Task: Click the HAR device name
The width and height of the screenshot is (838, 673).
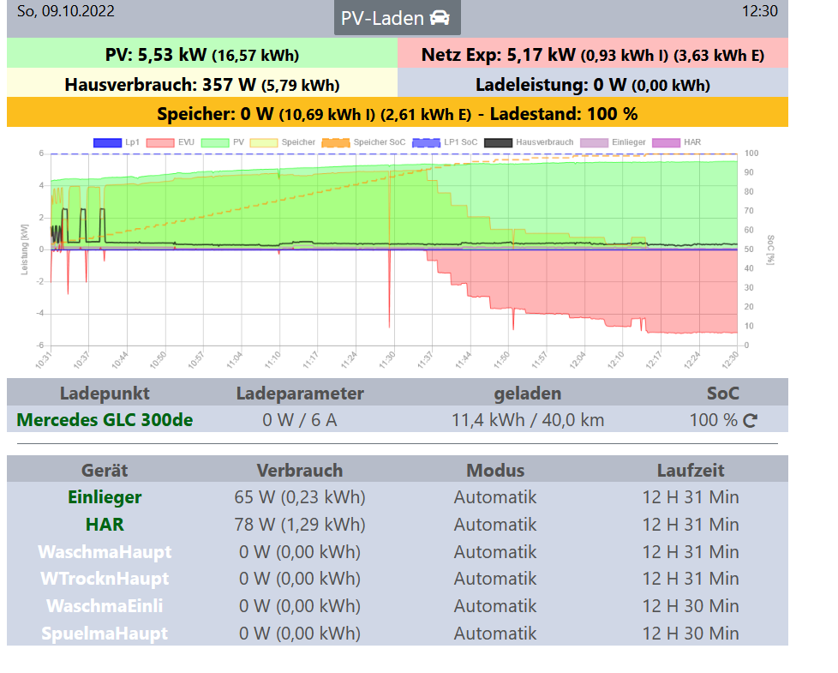Action: (x=105, y=525)
